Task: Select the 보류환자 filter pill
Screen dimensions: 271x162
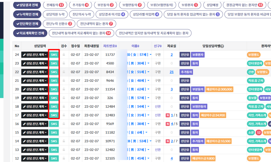Action: pos(189,5)
